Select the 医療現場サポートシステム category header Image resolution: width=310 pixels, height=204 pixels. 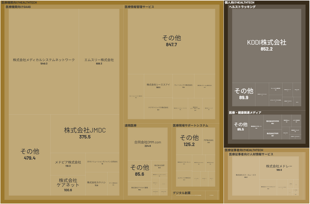[x=191, y=126]
